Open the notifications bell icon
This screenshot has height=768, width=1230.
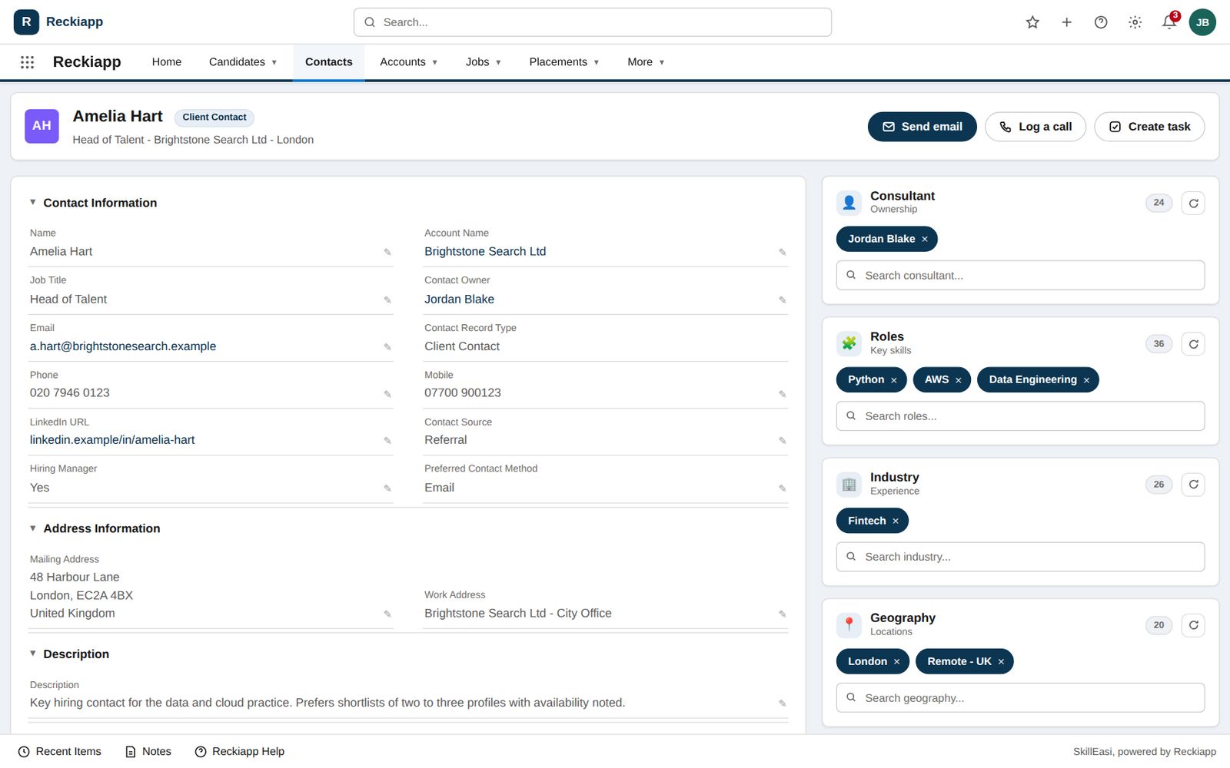point(1169,22)
